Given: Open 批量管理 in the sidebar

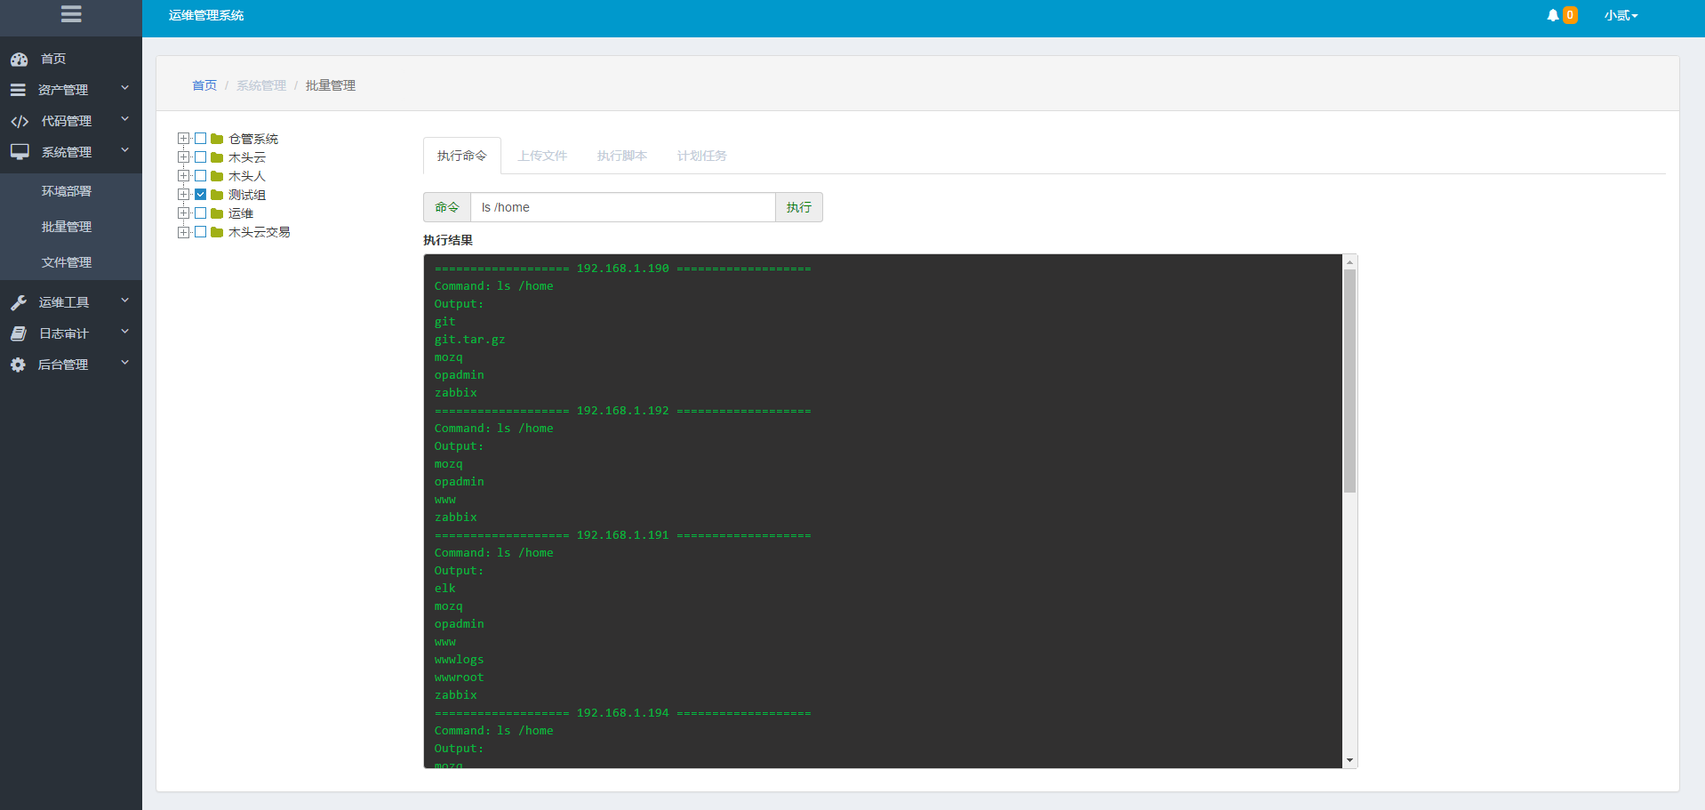Looking at the screenshot, I should pos(67,227).
